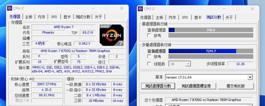Enable 參考 checkbox under single-thread section
Image resolution: width=265 pixels, height=106 pixels.
[x=149, y=35]
